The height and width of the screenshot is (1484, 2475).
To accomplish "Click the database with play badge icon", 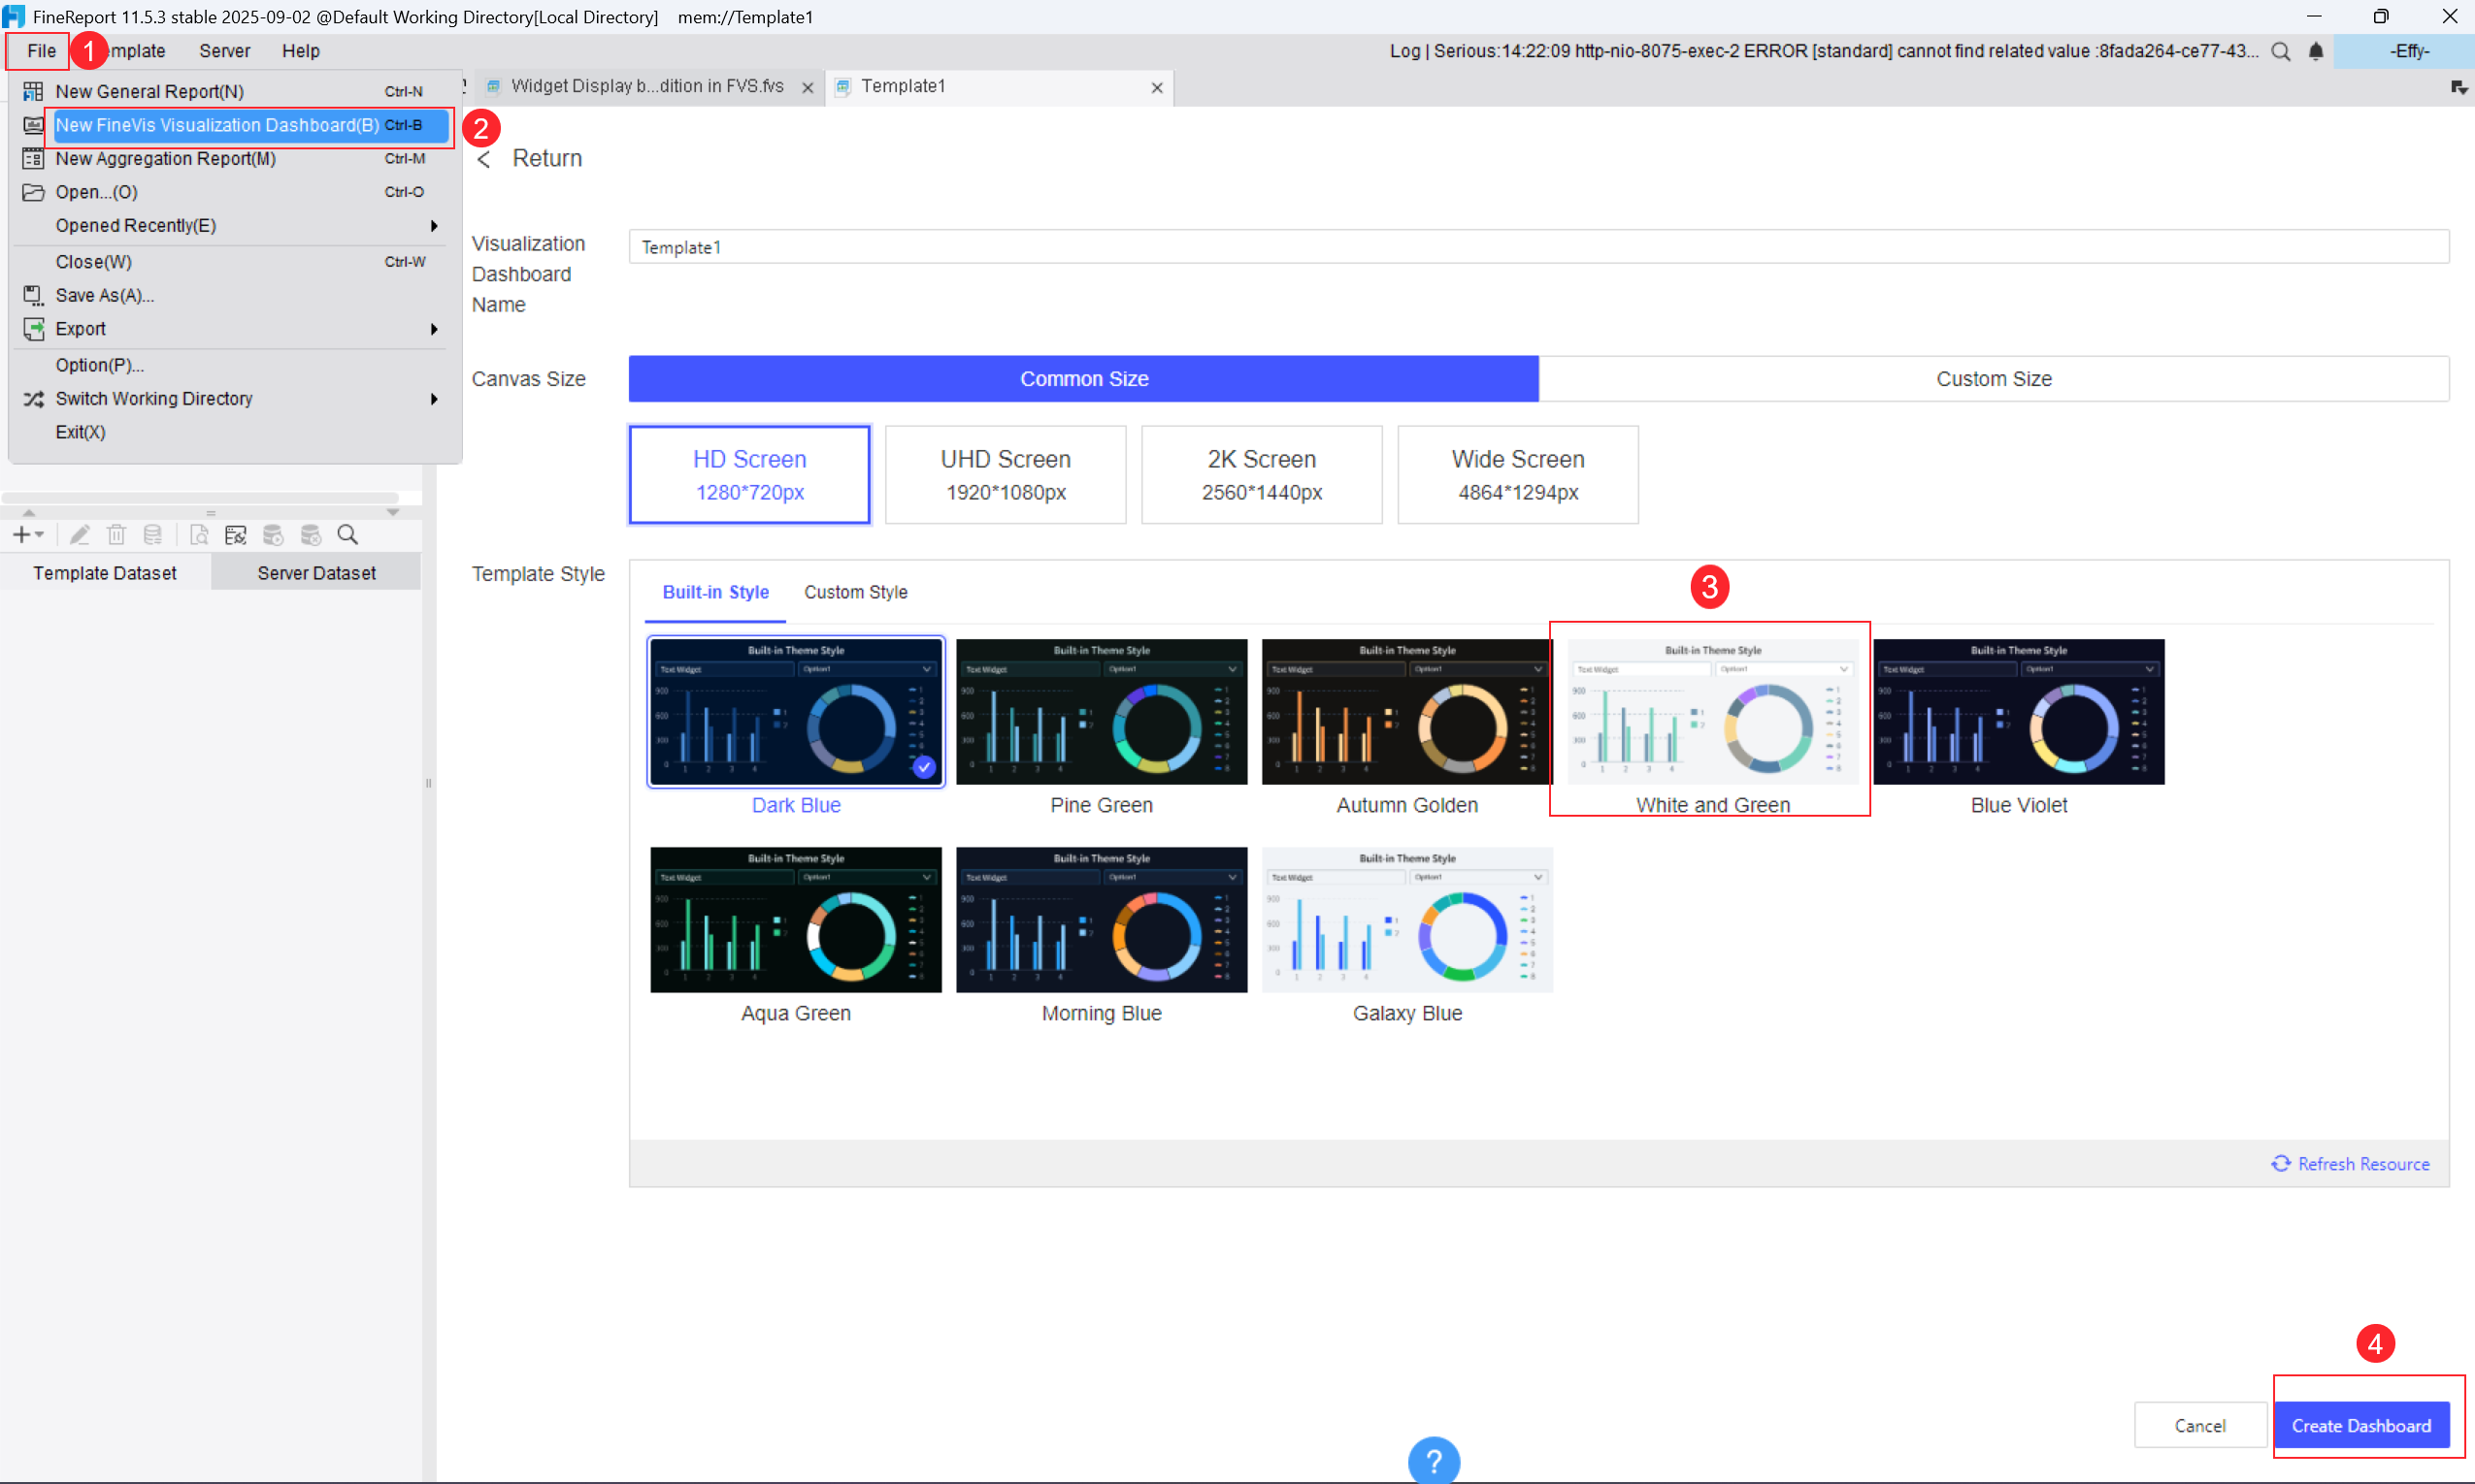I will click(x=273, y=535).
